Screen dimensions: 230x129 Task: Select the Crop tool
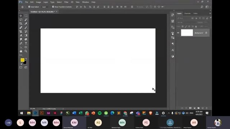pyautogui.click(x=21, y=24)
